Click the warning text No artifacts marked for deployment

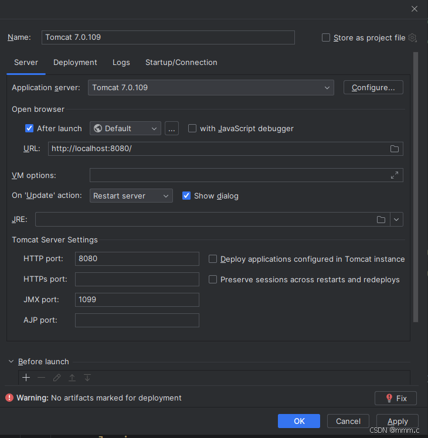tap(116, 398)
